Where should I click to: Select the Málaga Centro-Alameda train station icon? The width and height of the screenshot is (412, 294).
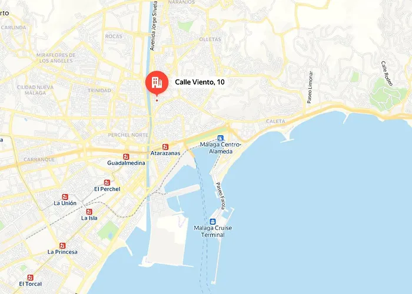(221, 138)
